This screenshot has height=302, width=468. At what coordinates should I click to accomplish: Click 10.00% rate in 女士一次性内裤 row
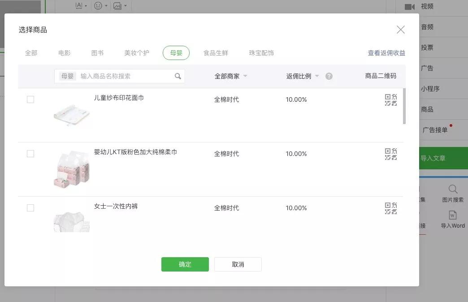pos(296,208)
